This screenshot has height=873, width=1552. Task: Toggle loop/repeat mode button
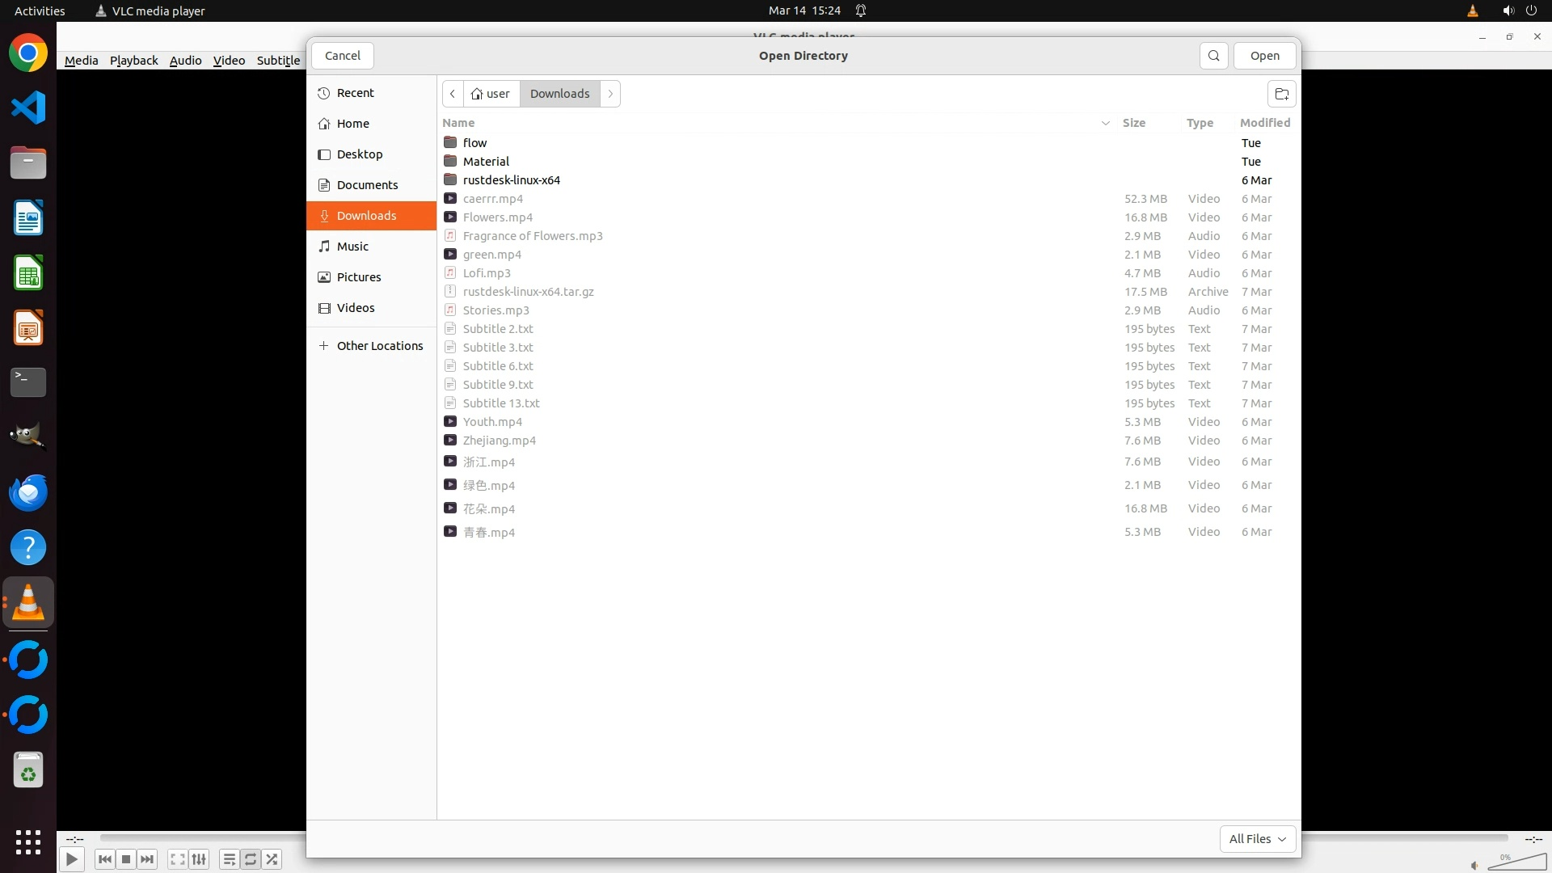[x=251, y=859]
